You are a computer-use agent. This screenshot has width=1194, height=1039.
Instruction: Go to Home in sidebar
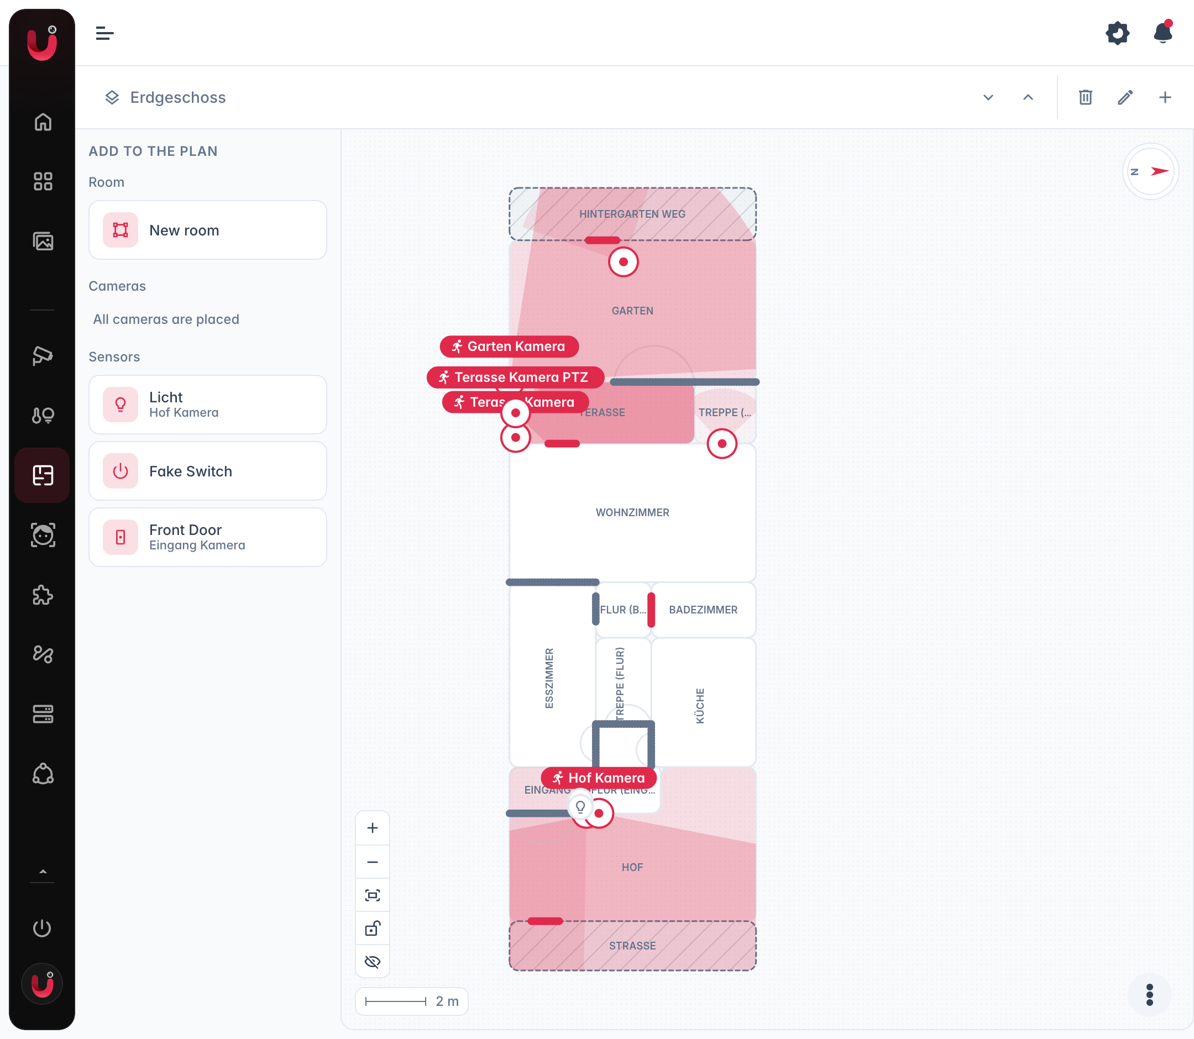pyautogui.click(x=43, y=122)
